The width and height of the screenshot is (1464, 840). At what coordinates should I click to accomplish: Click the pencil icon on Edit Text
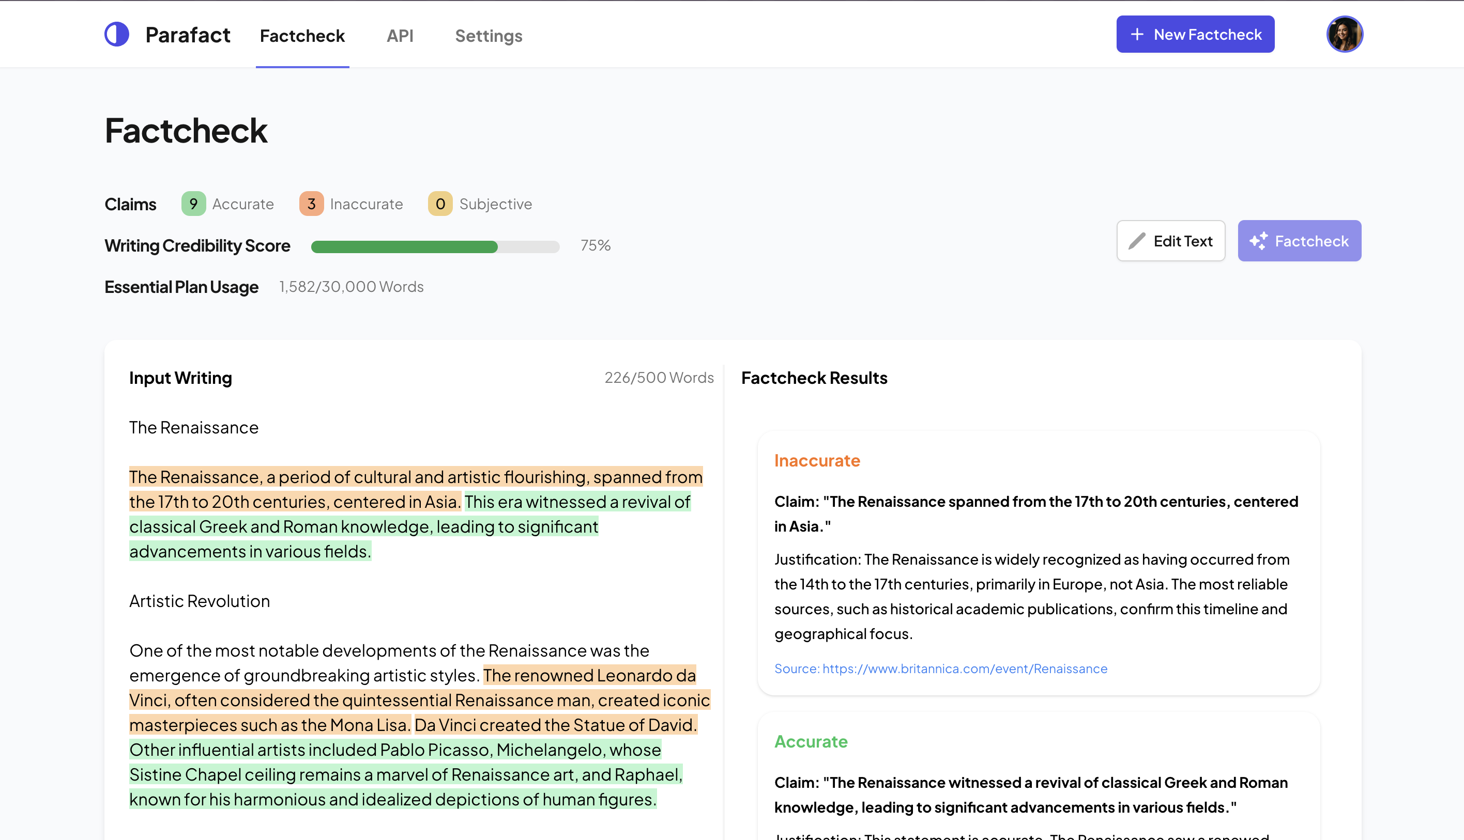tap(1137, 241)
